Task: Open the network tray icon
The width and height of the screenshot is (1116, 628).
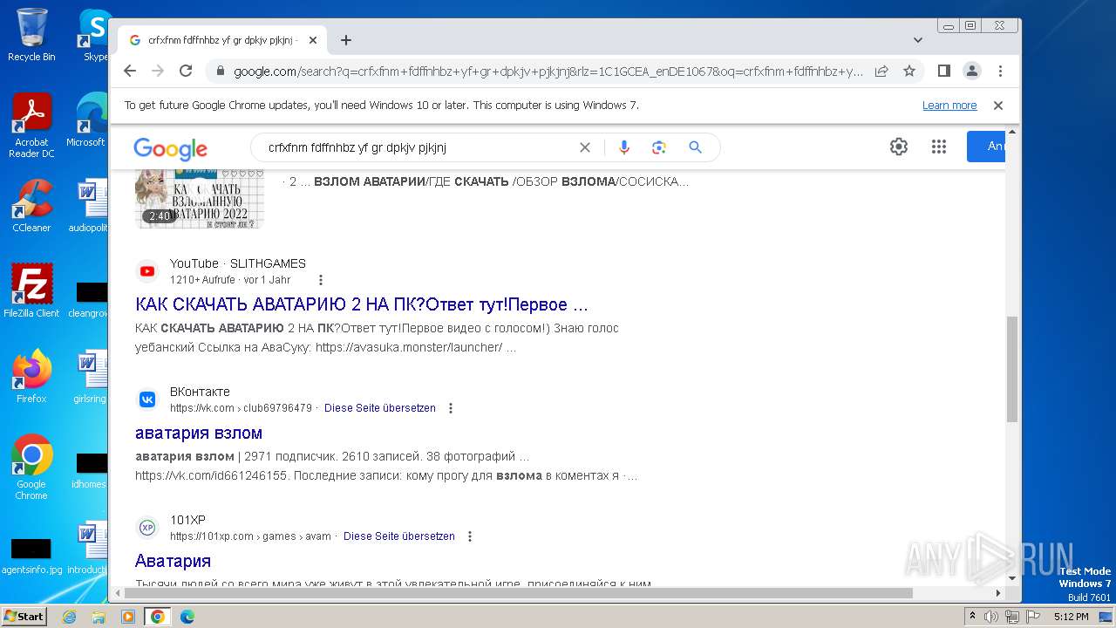Action: [1012, 617]
